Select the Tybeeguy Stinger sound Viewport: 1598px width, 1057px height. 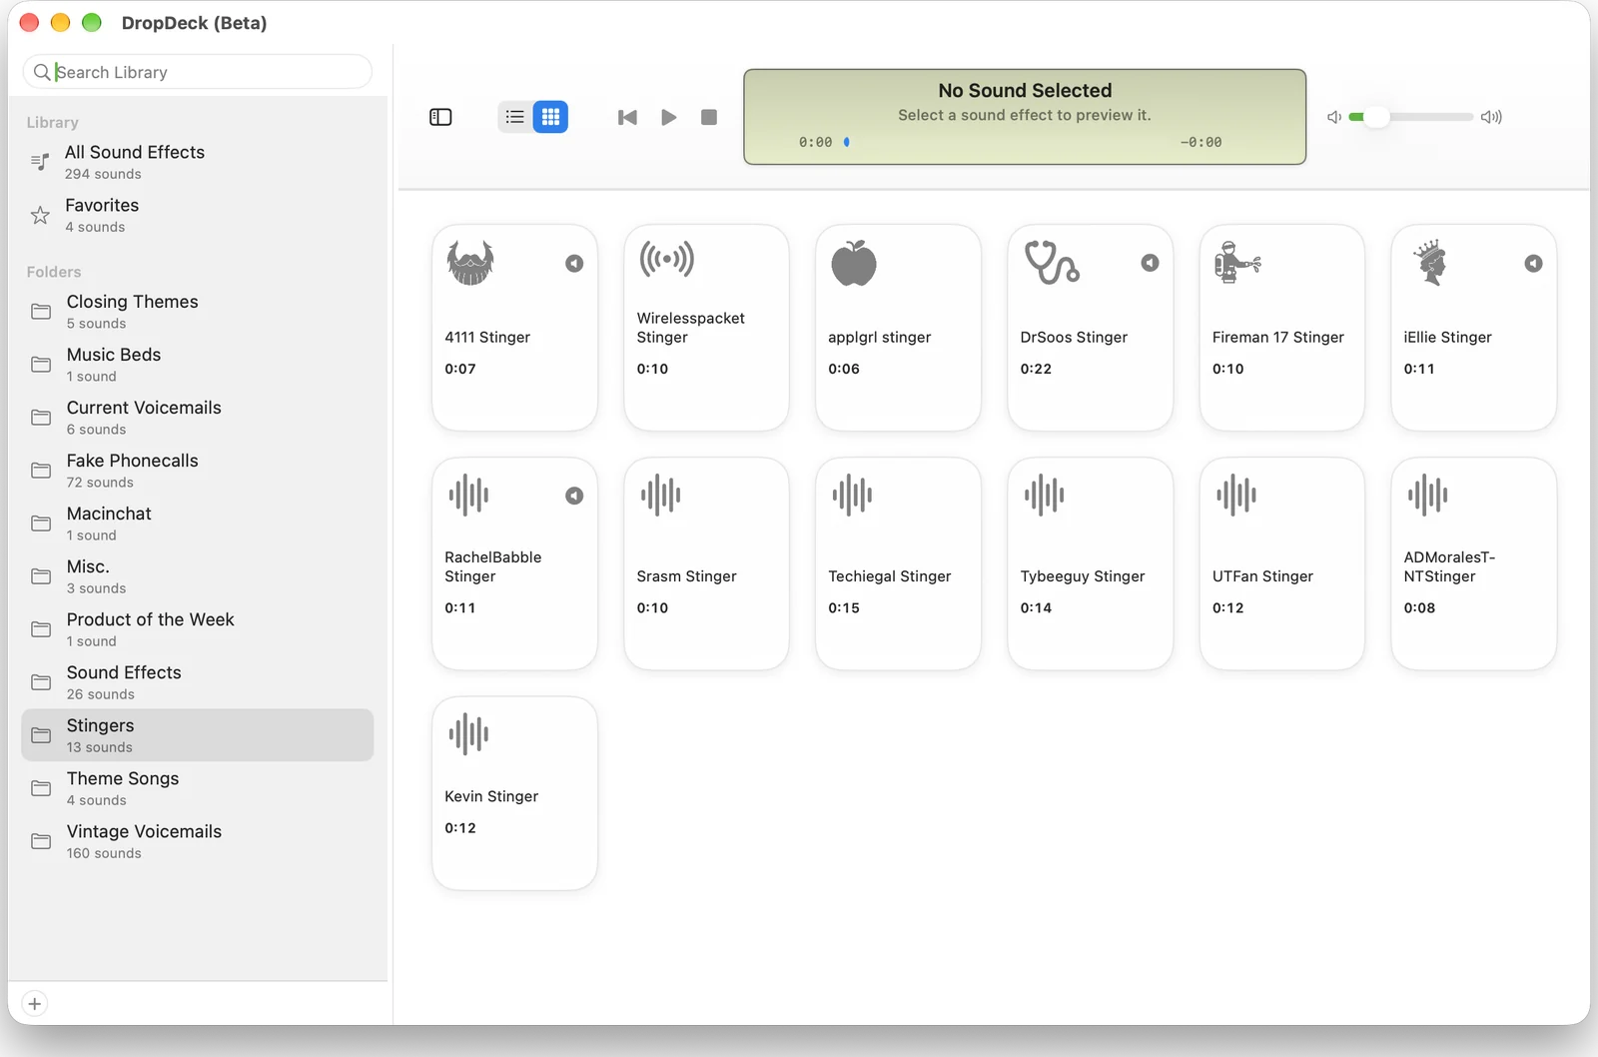(1090, 563)
